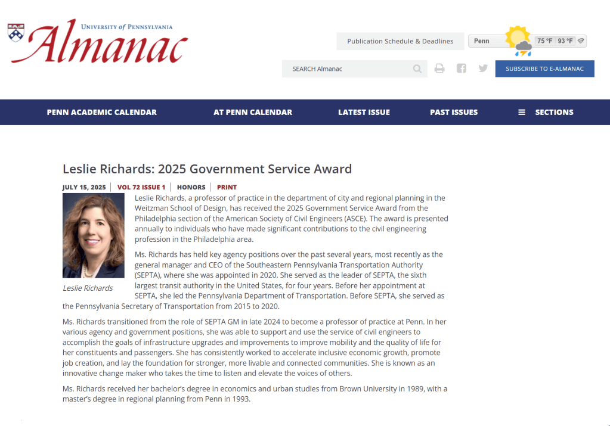Open the Facebook icon link

(461, 69)
